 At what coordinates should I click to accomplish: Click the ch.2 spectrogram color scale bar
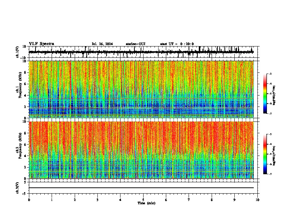[x=265, y=154]
